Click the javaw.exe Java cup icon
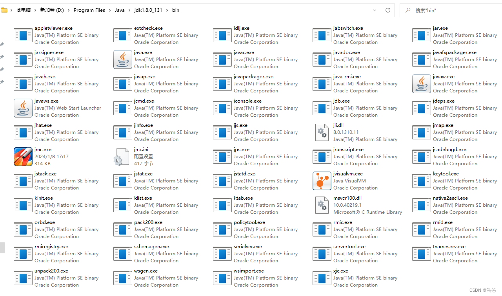This screenshot has height=296, width=502. (422, 84)
